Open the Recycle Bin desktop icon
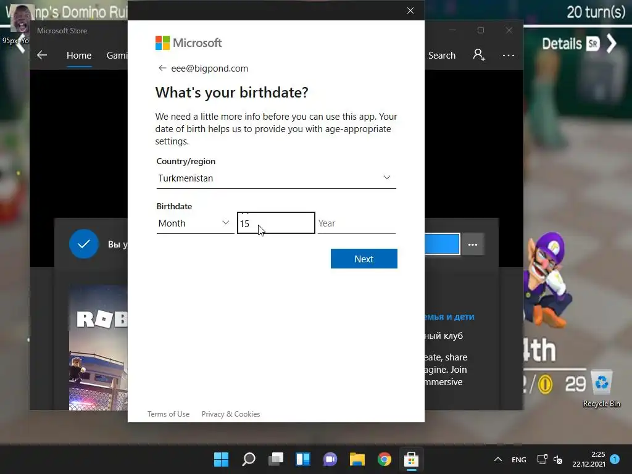Screen dimensions: 632x474 601,389
